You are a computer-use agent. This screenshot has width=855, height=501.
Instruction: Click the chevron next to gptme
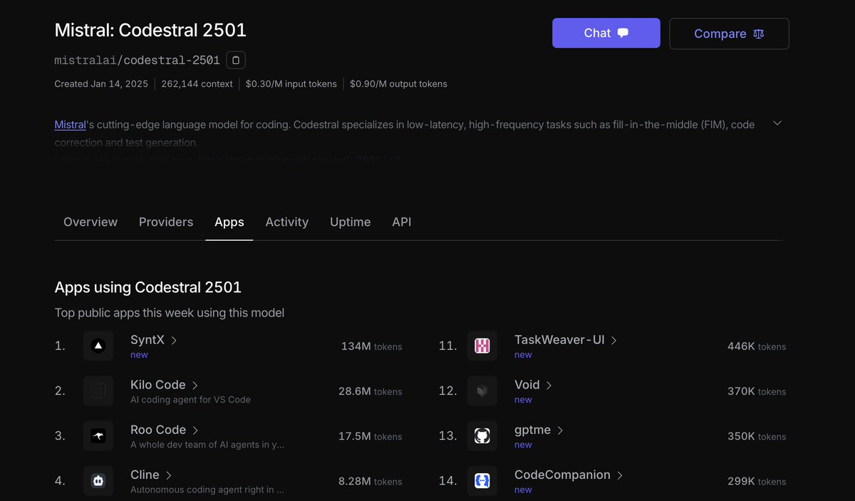[560, 430]
